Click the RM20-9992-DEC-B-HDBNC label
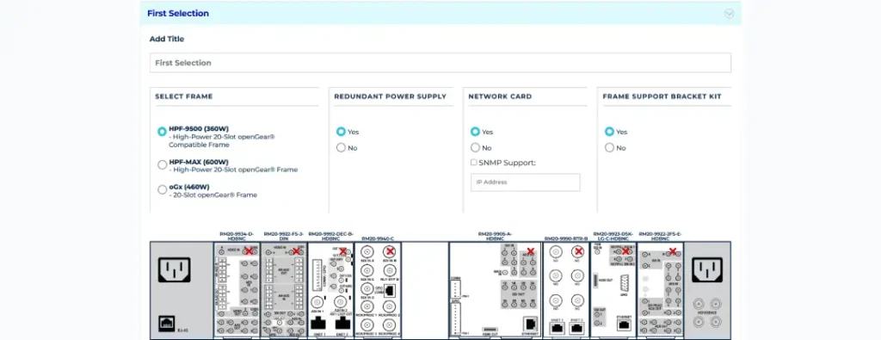The height and width of the screenshot is (340, 881). click(x=331, y=236)
